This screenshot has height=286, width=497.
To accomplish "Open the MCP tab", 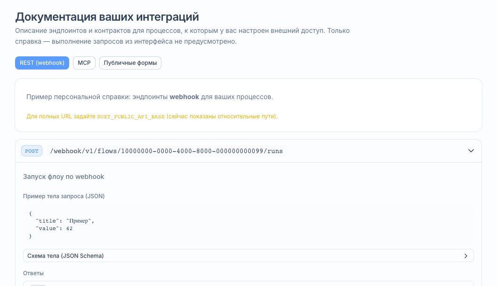I will click(x=84, y=63).
